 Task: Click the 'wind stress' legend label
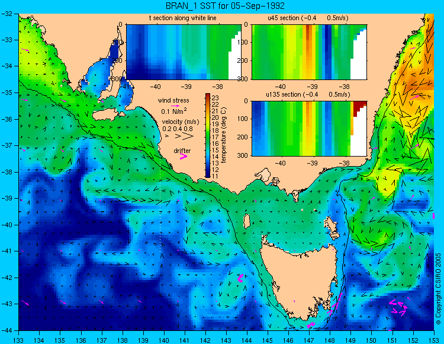coord(173,100)
